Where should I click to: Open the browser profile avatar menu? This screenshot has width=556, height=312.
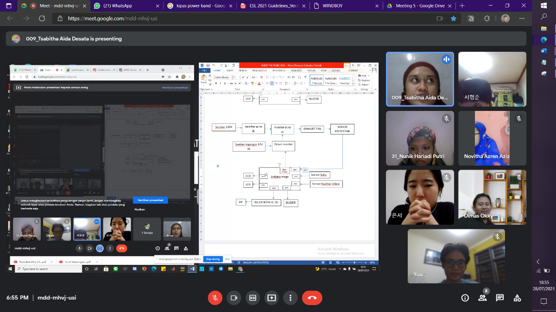tap(505, 18)
